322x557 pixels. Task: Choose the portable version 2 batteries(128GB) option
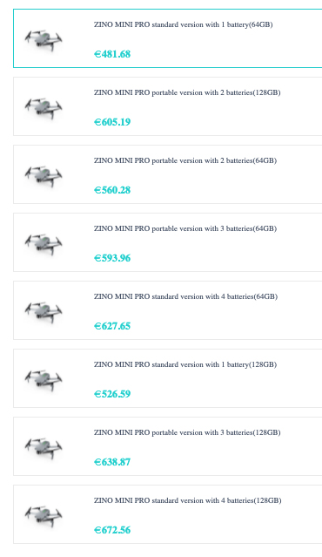(168, 106)
